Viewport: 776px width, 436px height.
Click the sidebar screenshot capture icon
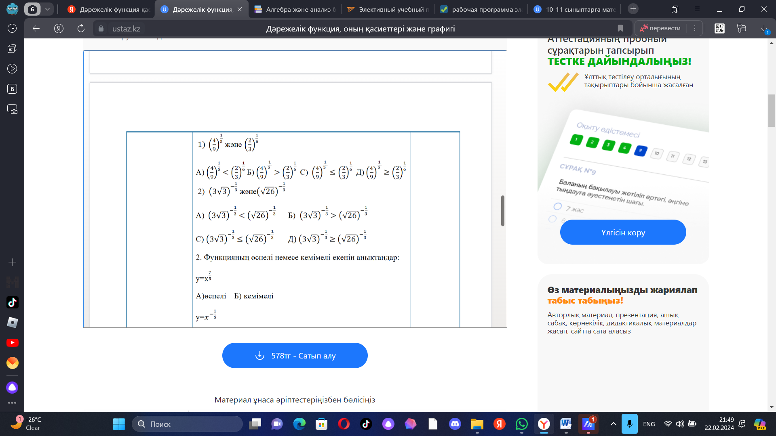12,109
